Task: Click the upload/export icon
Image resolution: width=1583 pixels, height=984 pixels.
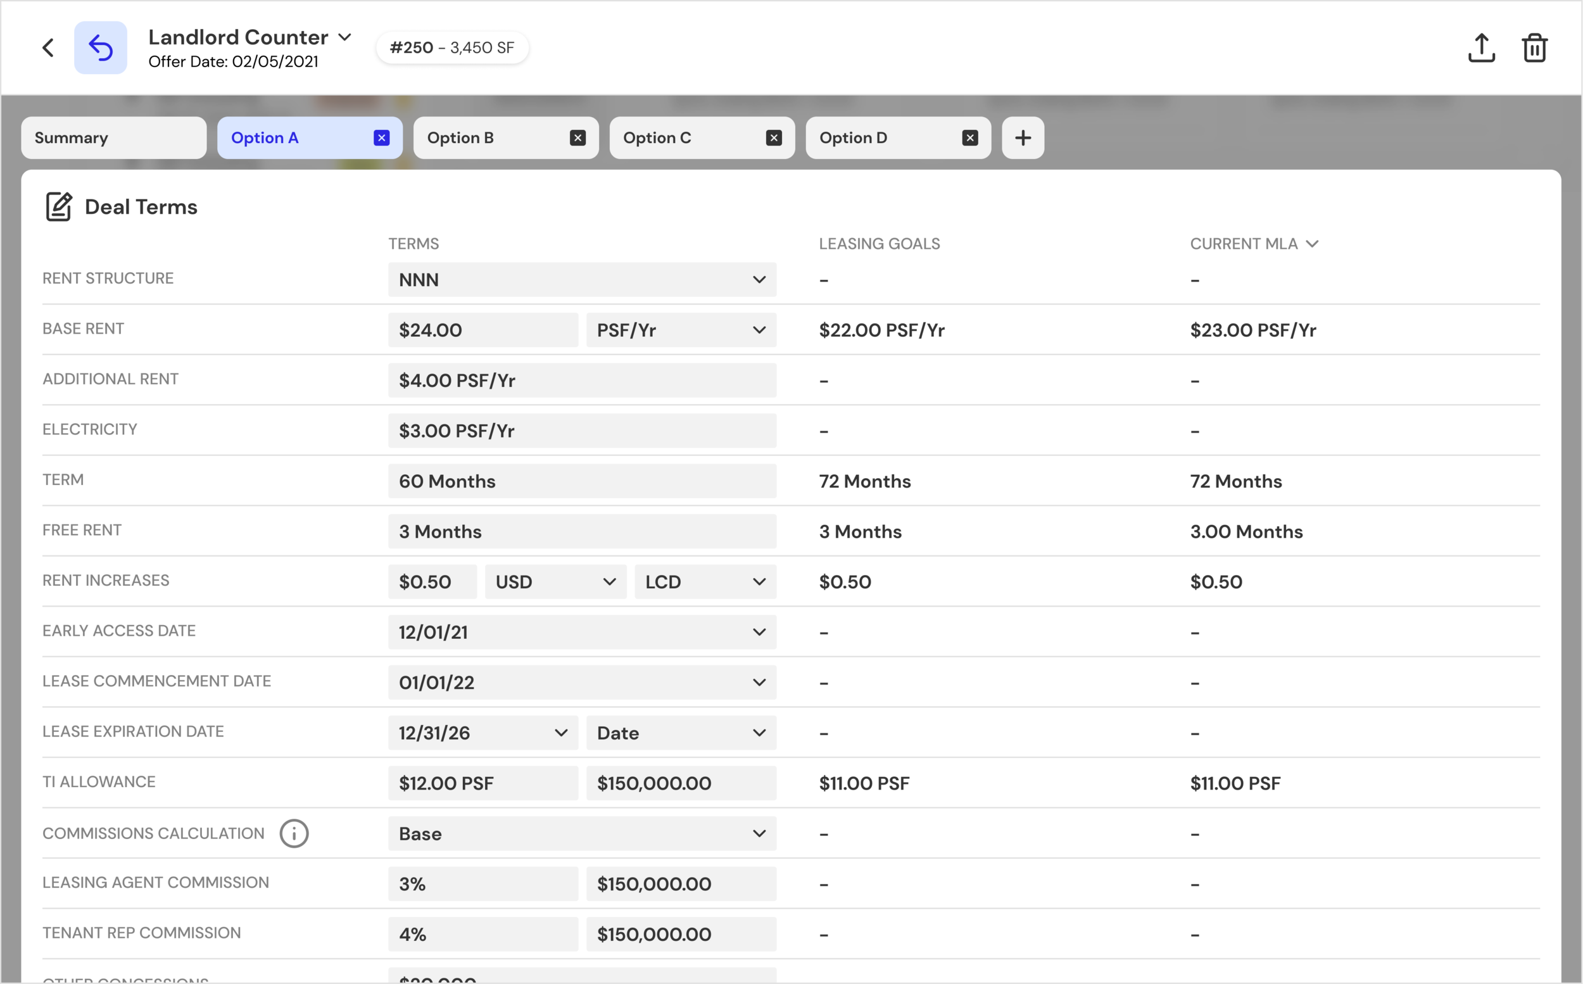Action: [1481, 46]
